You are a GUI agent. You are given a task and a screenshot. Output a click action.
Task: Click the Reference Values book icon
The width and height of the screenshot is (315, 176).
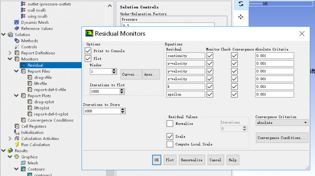point(17,28)
